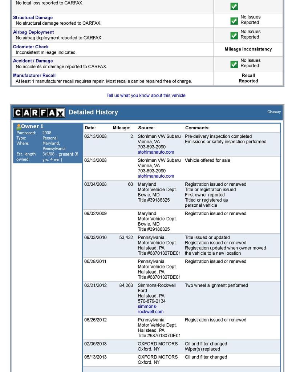Click 'Inconsistent mileage indicated.' text
This screenshot has height=372, width=292.
pos(46,52)
